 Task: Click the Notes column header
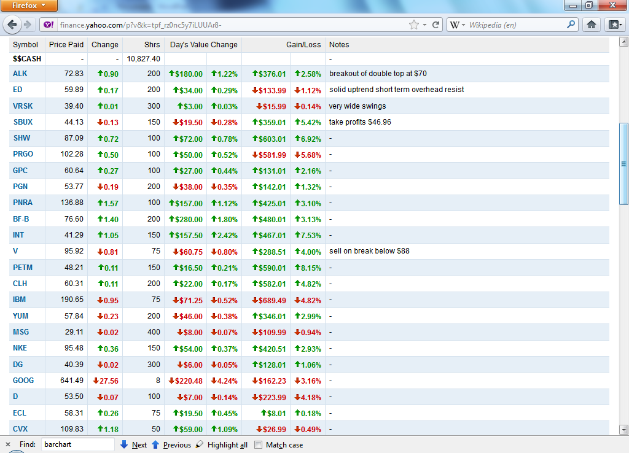tap(339, 44)
